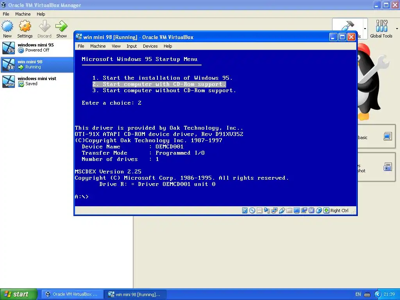The height and width of the screenshot is (300, 400).
Task: Switch to win mini 98 [Running] taskbar button
Action: tap(136, 294)
